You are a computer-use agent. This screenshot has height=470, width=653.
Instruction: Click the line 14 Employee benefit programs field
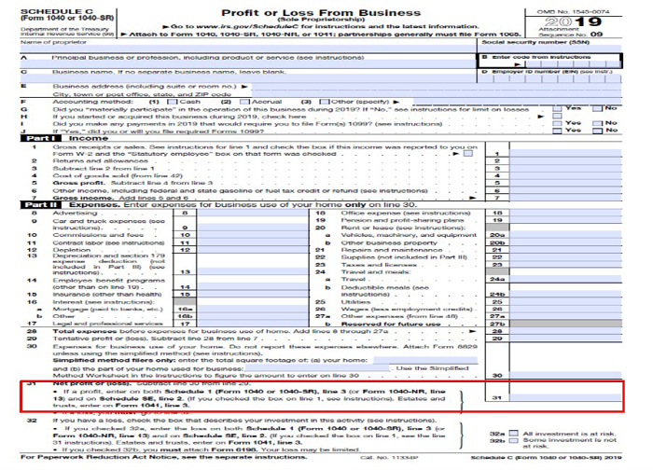pyautogui.click(x=253, y=286)
